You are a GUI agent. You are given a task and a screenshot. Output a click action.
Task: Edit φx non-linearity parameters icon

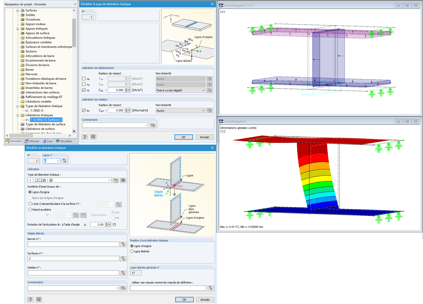(209, 111)
